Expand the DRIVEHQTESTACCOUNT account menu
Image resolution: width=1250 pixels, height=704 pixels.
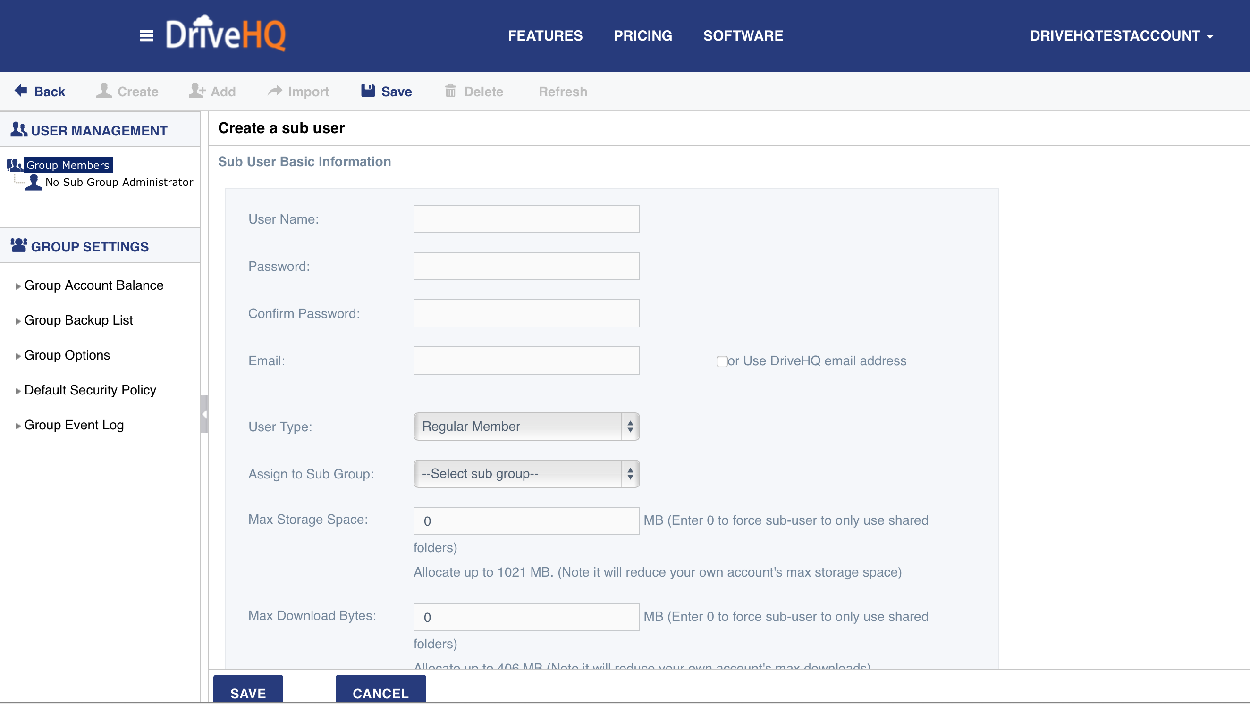point(1122,36)
